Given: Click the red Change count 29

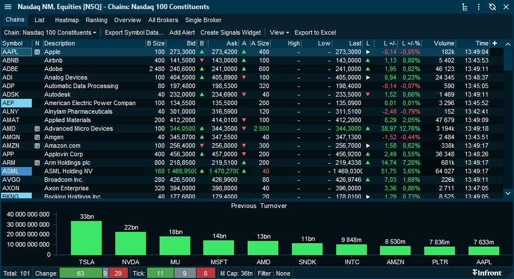Looking at the screenshot, I should [118, 273].
